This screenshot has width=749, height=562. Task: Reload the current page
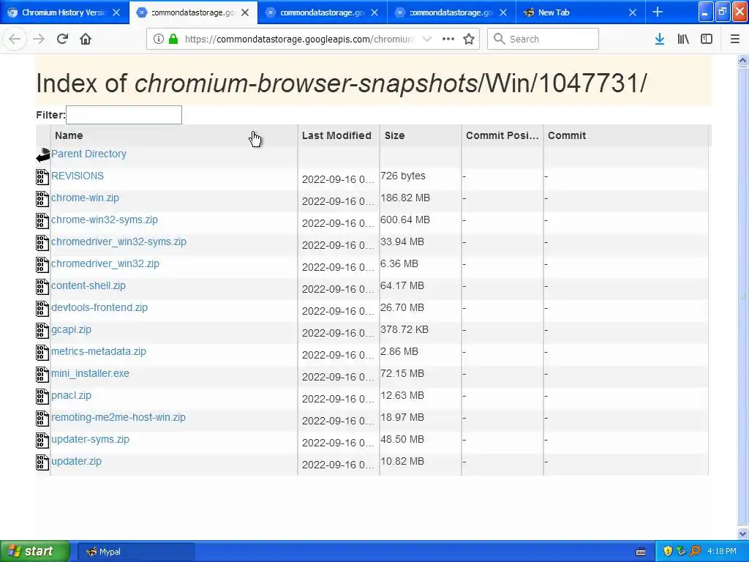62,39
